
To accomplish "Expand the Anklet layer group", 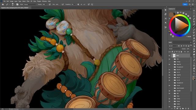I will [x=173, y=104].
